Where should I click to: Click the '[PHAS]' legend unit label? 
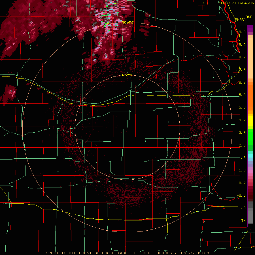[x=239, y=20]
